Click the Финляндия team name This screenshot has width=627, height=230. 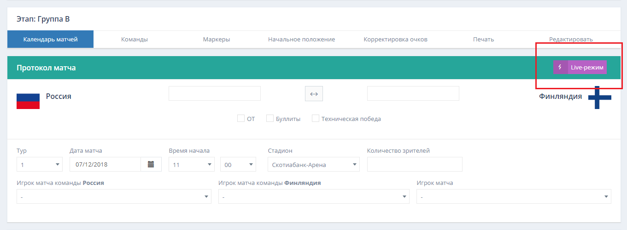[561, 97]
